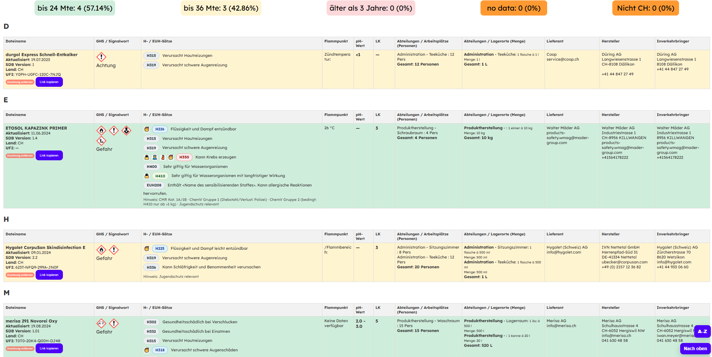712x357 pixels.
Task: Open ubeckert@corpusan.com email link
Action: [624, 262]
